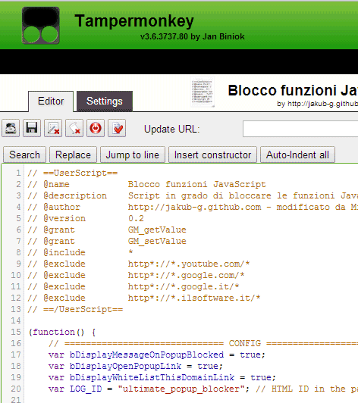Click the Blocco funzioni script title heading
The image size is (358, 403).
point(293,90)
